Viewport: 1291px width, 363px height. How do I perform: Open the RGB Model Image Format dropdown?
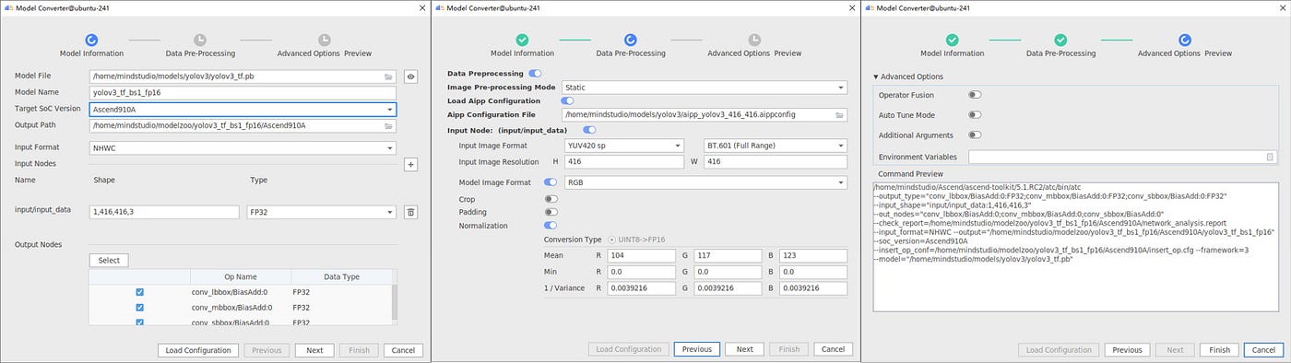[x=705, y=182]
